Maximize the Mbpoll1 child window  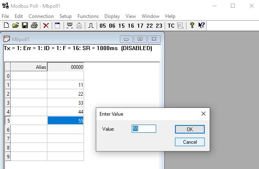click(x=140, y=39)
